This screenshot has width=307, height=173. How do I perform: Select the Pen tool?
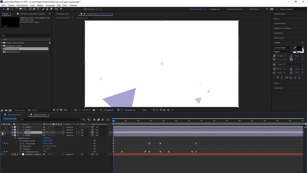coord(34,9)
